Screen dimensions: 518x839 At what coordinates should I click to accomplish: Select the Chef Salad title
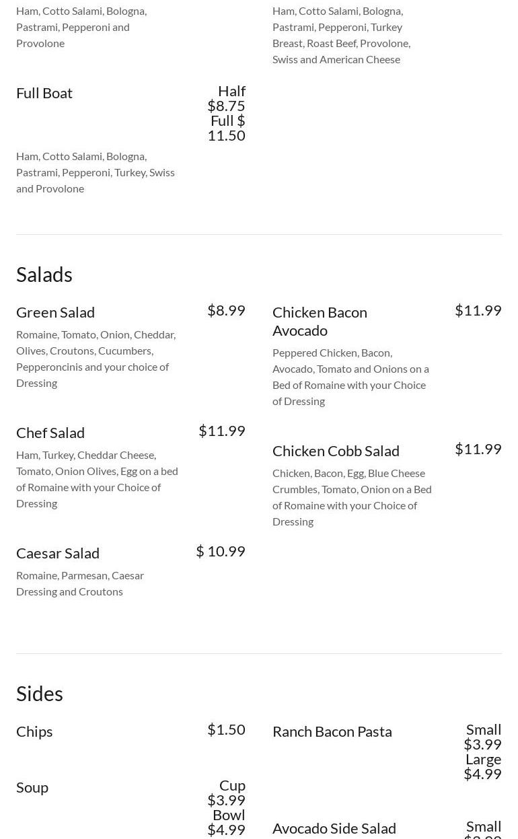tap(50, 433)
